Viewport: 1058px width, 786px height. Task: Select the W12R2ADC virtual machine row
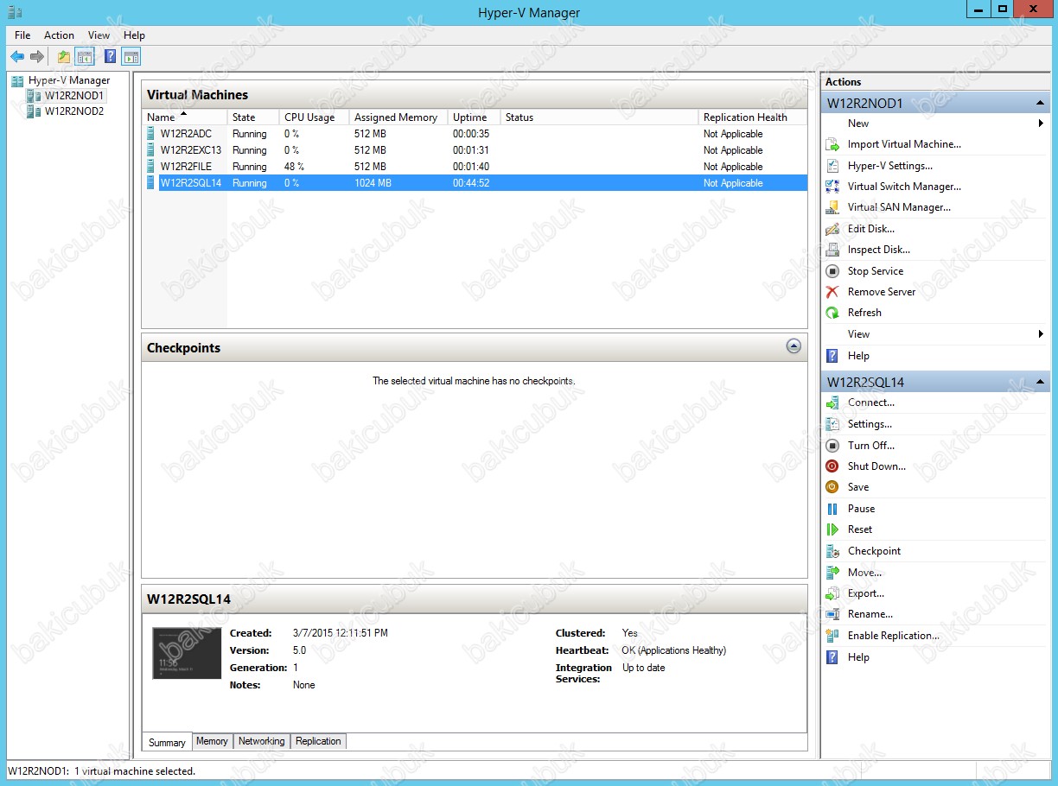(475, 134)
